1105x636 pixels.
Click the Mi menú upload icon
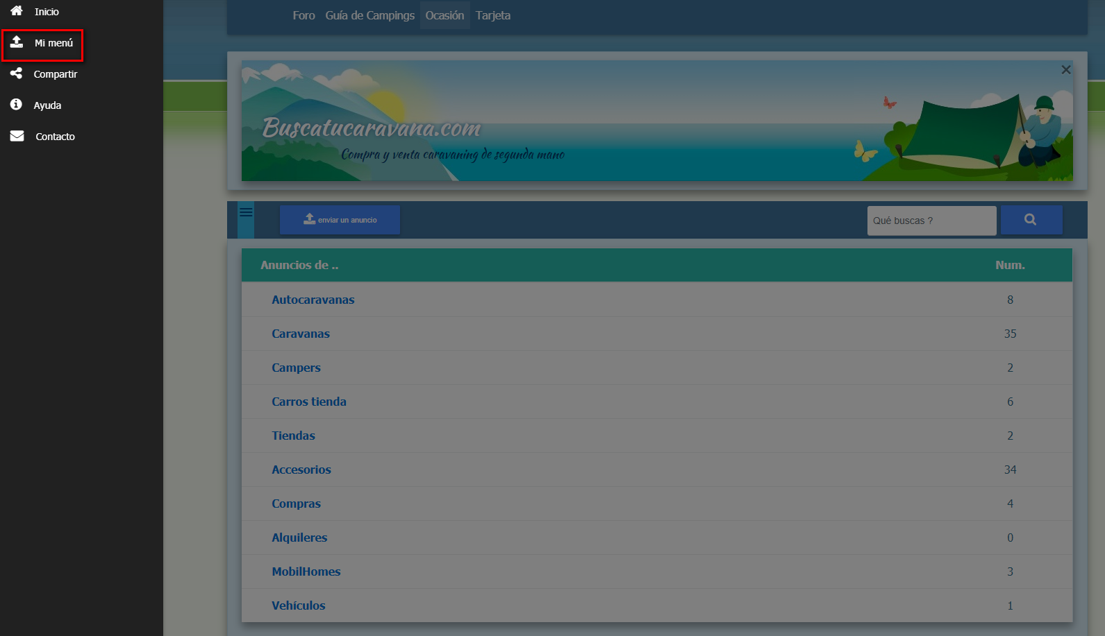(x=17, y=42)
